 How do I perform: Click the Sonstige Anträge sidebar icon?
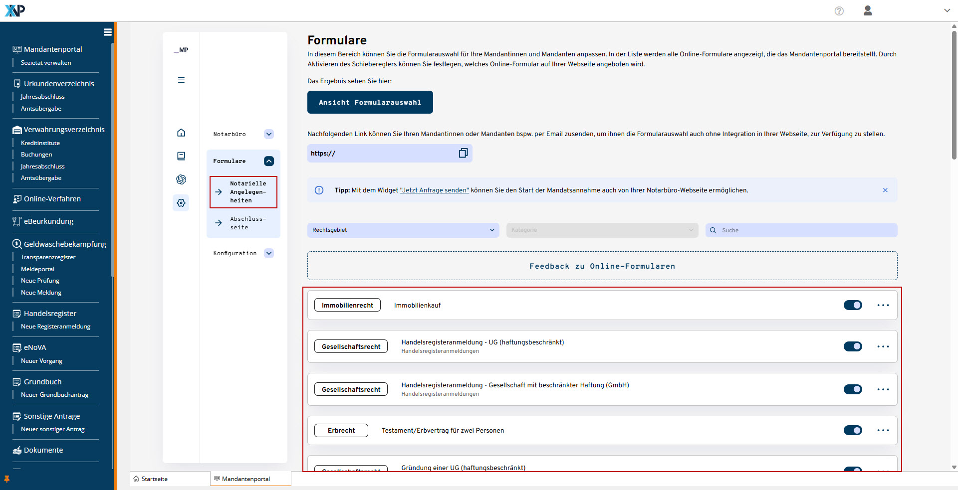[17, 416]
